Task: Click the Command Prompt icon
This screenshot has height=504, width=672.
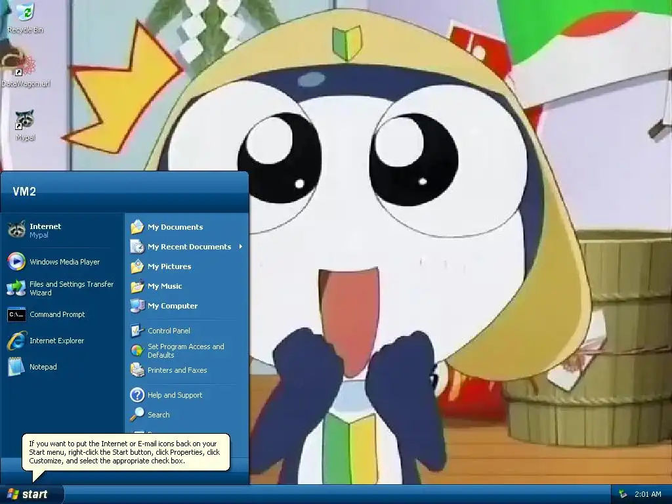Action: (16, 314)
